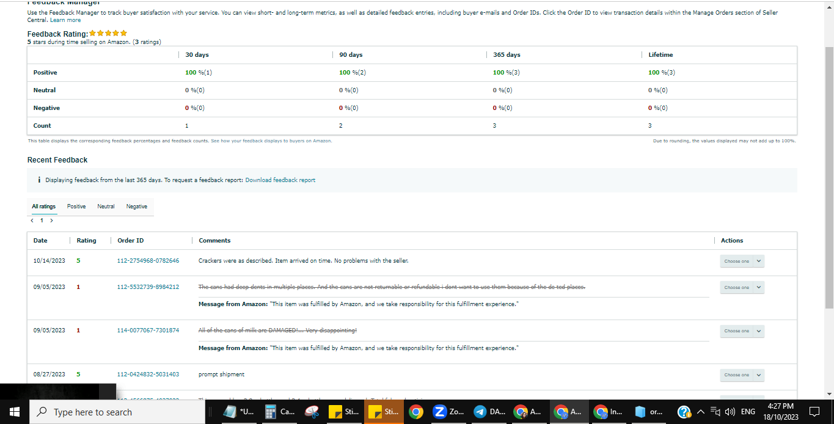Click the scrollbar down arrow
This screenshot has width=834, height=424.
(829, 395)
